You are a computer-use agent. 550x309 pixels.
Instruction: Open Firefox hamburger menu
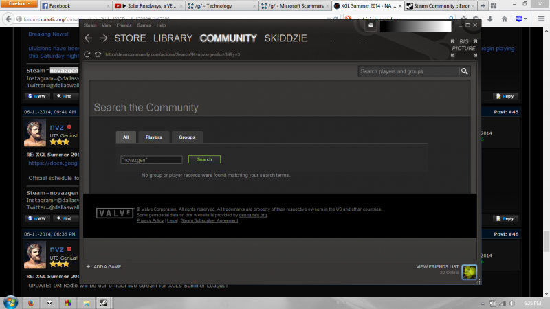tap(541, 19)
